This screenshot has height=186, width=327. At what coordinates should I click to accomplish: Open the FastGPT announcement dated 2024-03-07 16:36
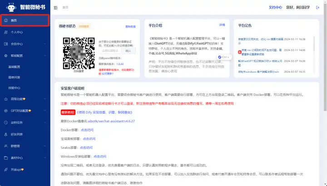(260, 63)
